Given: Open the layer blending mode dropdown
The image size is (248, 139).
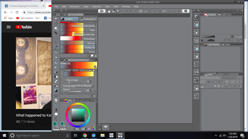Looking at the screenshot, I should tap(211, 78).
